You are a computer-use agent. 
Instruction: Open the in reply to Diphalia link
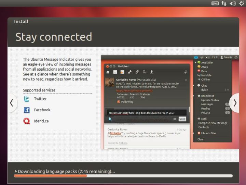[123, 143]
